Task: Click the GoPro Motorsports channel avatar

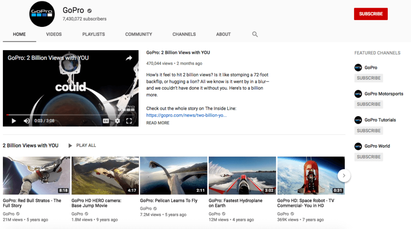Action: click(358, 94)
